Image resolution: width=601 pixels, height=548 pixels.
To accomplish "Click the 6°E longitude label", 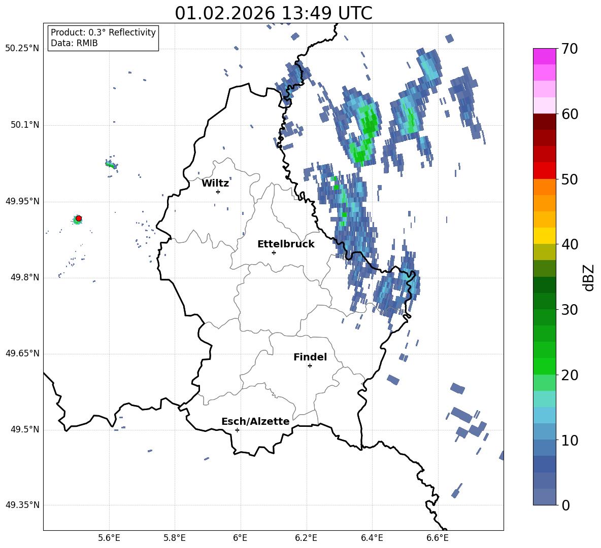I will tap(240, 538).
